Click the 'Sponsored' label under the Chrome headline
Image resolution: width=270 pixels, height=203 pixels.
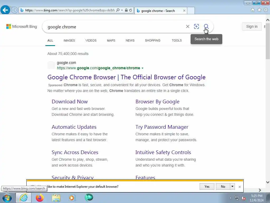coord(55,85)
